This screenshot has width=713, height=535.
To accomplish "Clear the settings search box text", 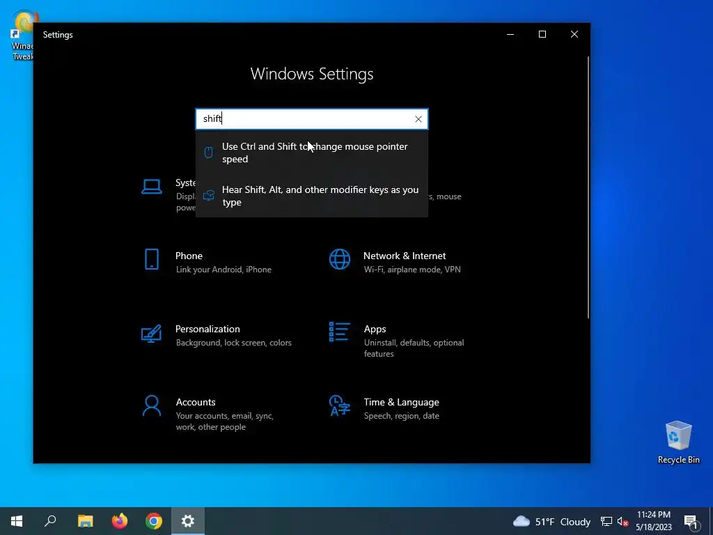I will click(418, 119).
